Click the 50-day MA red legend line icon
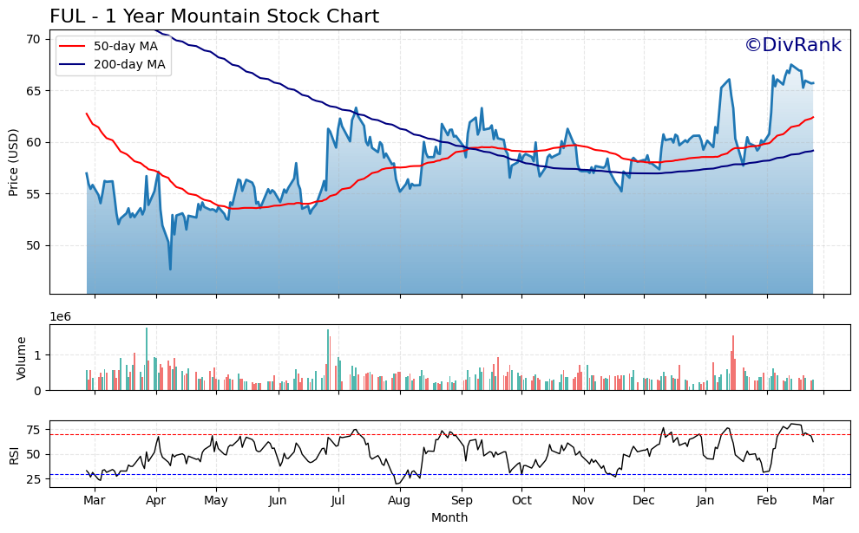 coord(74,46)
